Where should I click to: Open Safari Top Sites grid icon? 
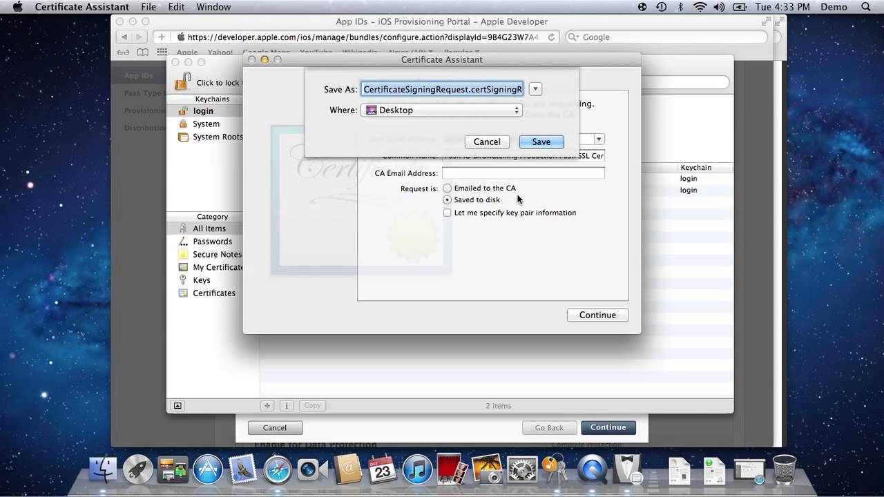162,52
